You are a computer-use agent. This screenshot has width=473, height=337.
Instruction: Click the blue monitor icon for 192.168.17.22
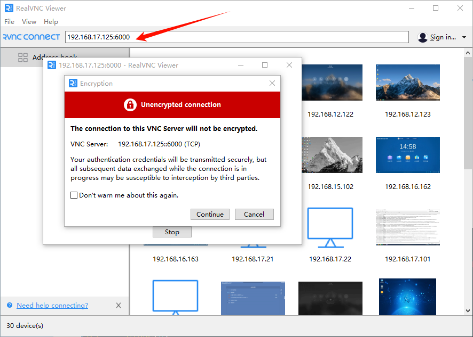(330, 227)
